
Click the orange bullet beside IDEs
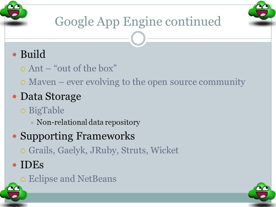pos(14,165)
